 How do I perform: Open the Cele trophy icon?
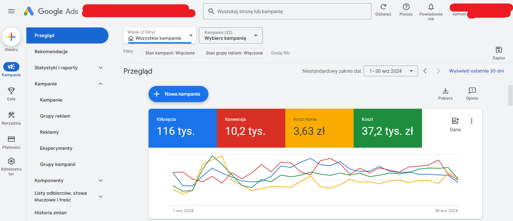(11, 91)
